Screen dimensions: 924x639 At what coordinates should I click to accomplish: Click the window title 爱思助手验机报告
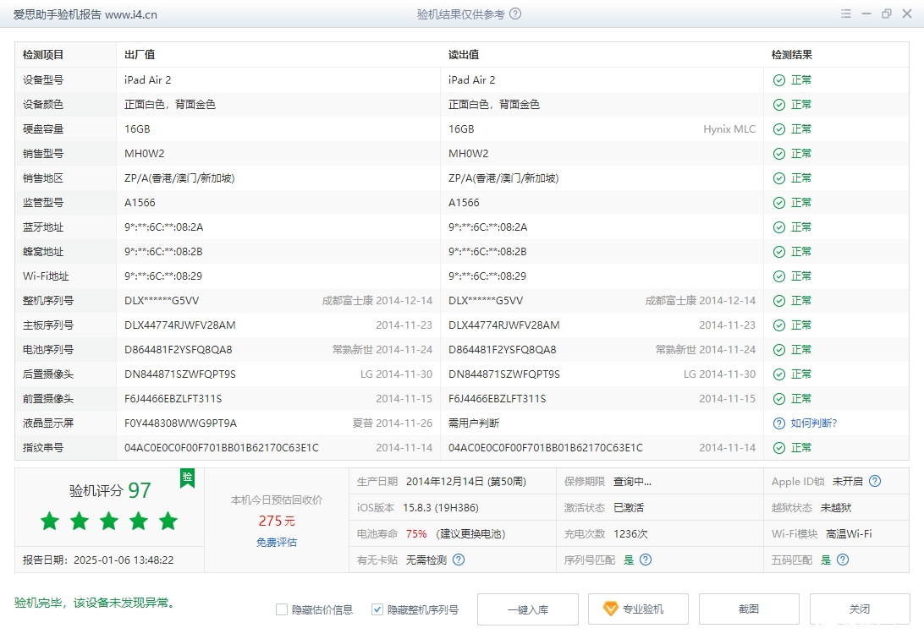click(58, 14)
